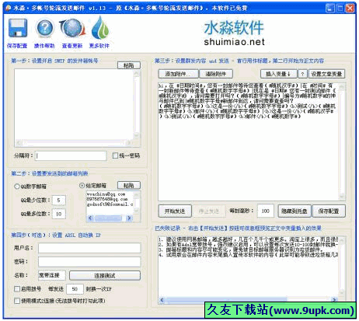Click the first tip line in the log panel
The image size is (359, 321).
(x=249, y=239)
